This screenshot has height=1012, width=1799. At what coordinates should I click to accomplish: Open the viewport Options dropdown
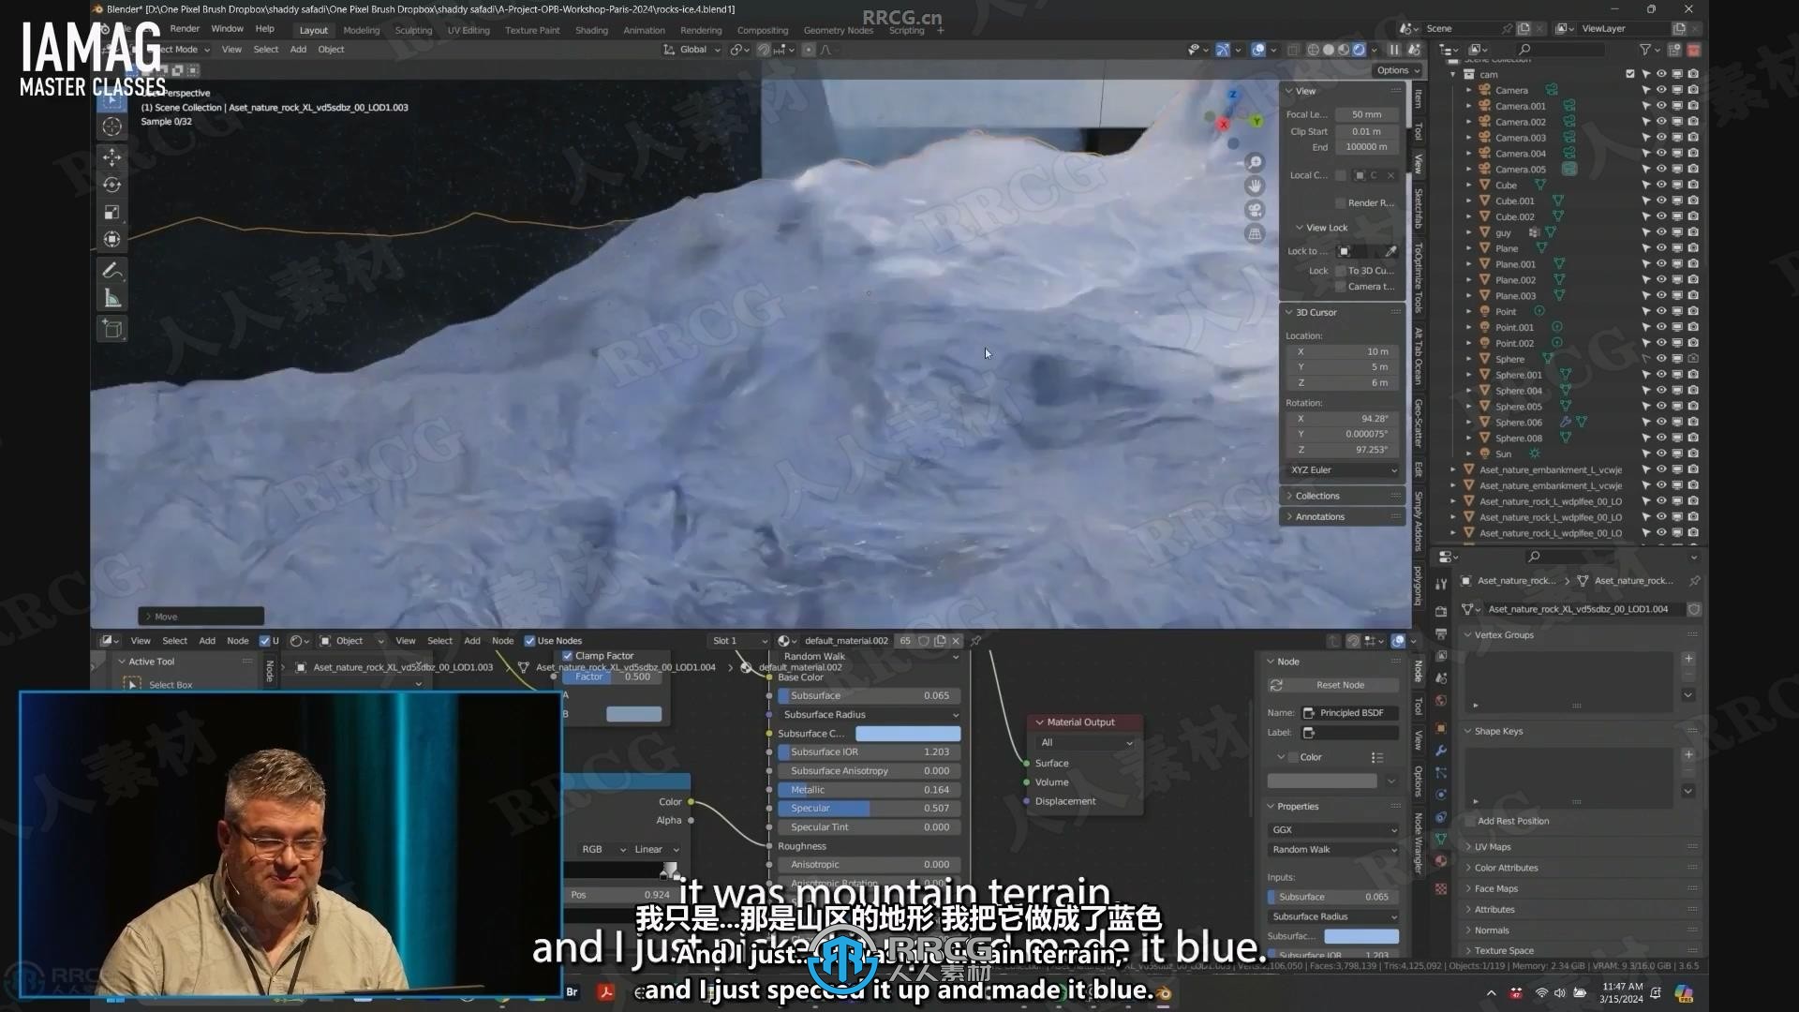(1397, 70)
